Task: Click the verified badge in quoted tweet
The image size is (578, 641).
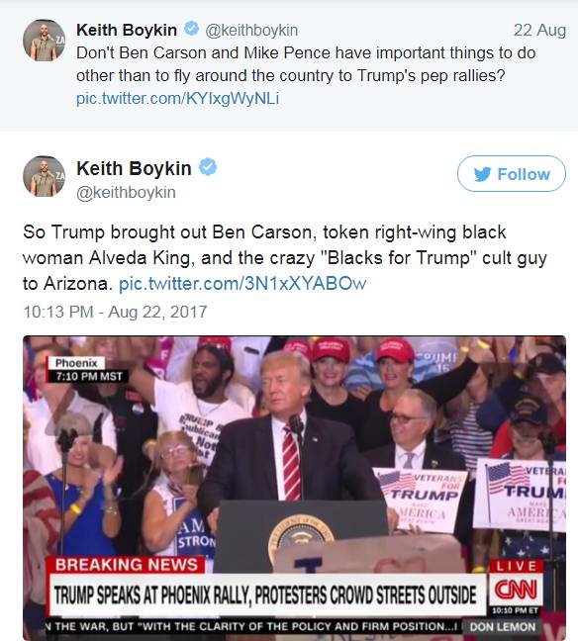Action: pyautogui.click(x=191, y=29)
